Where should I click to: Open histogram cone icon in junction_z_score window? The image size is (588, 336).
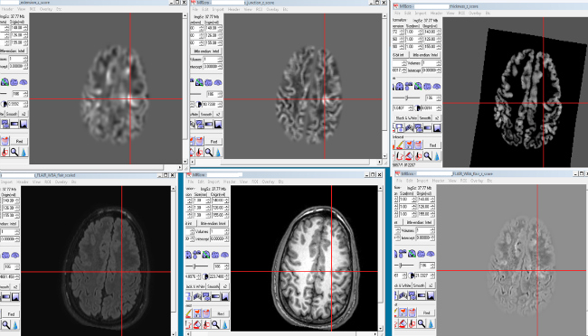[218, 152]
